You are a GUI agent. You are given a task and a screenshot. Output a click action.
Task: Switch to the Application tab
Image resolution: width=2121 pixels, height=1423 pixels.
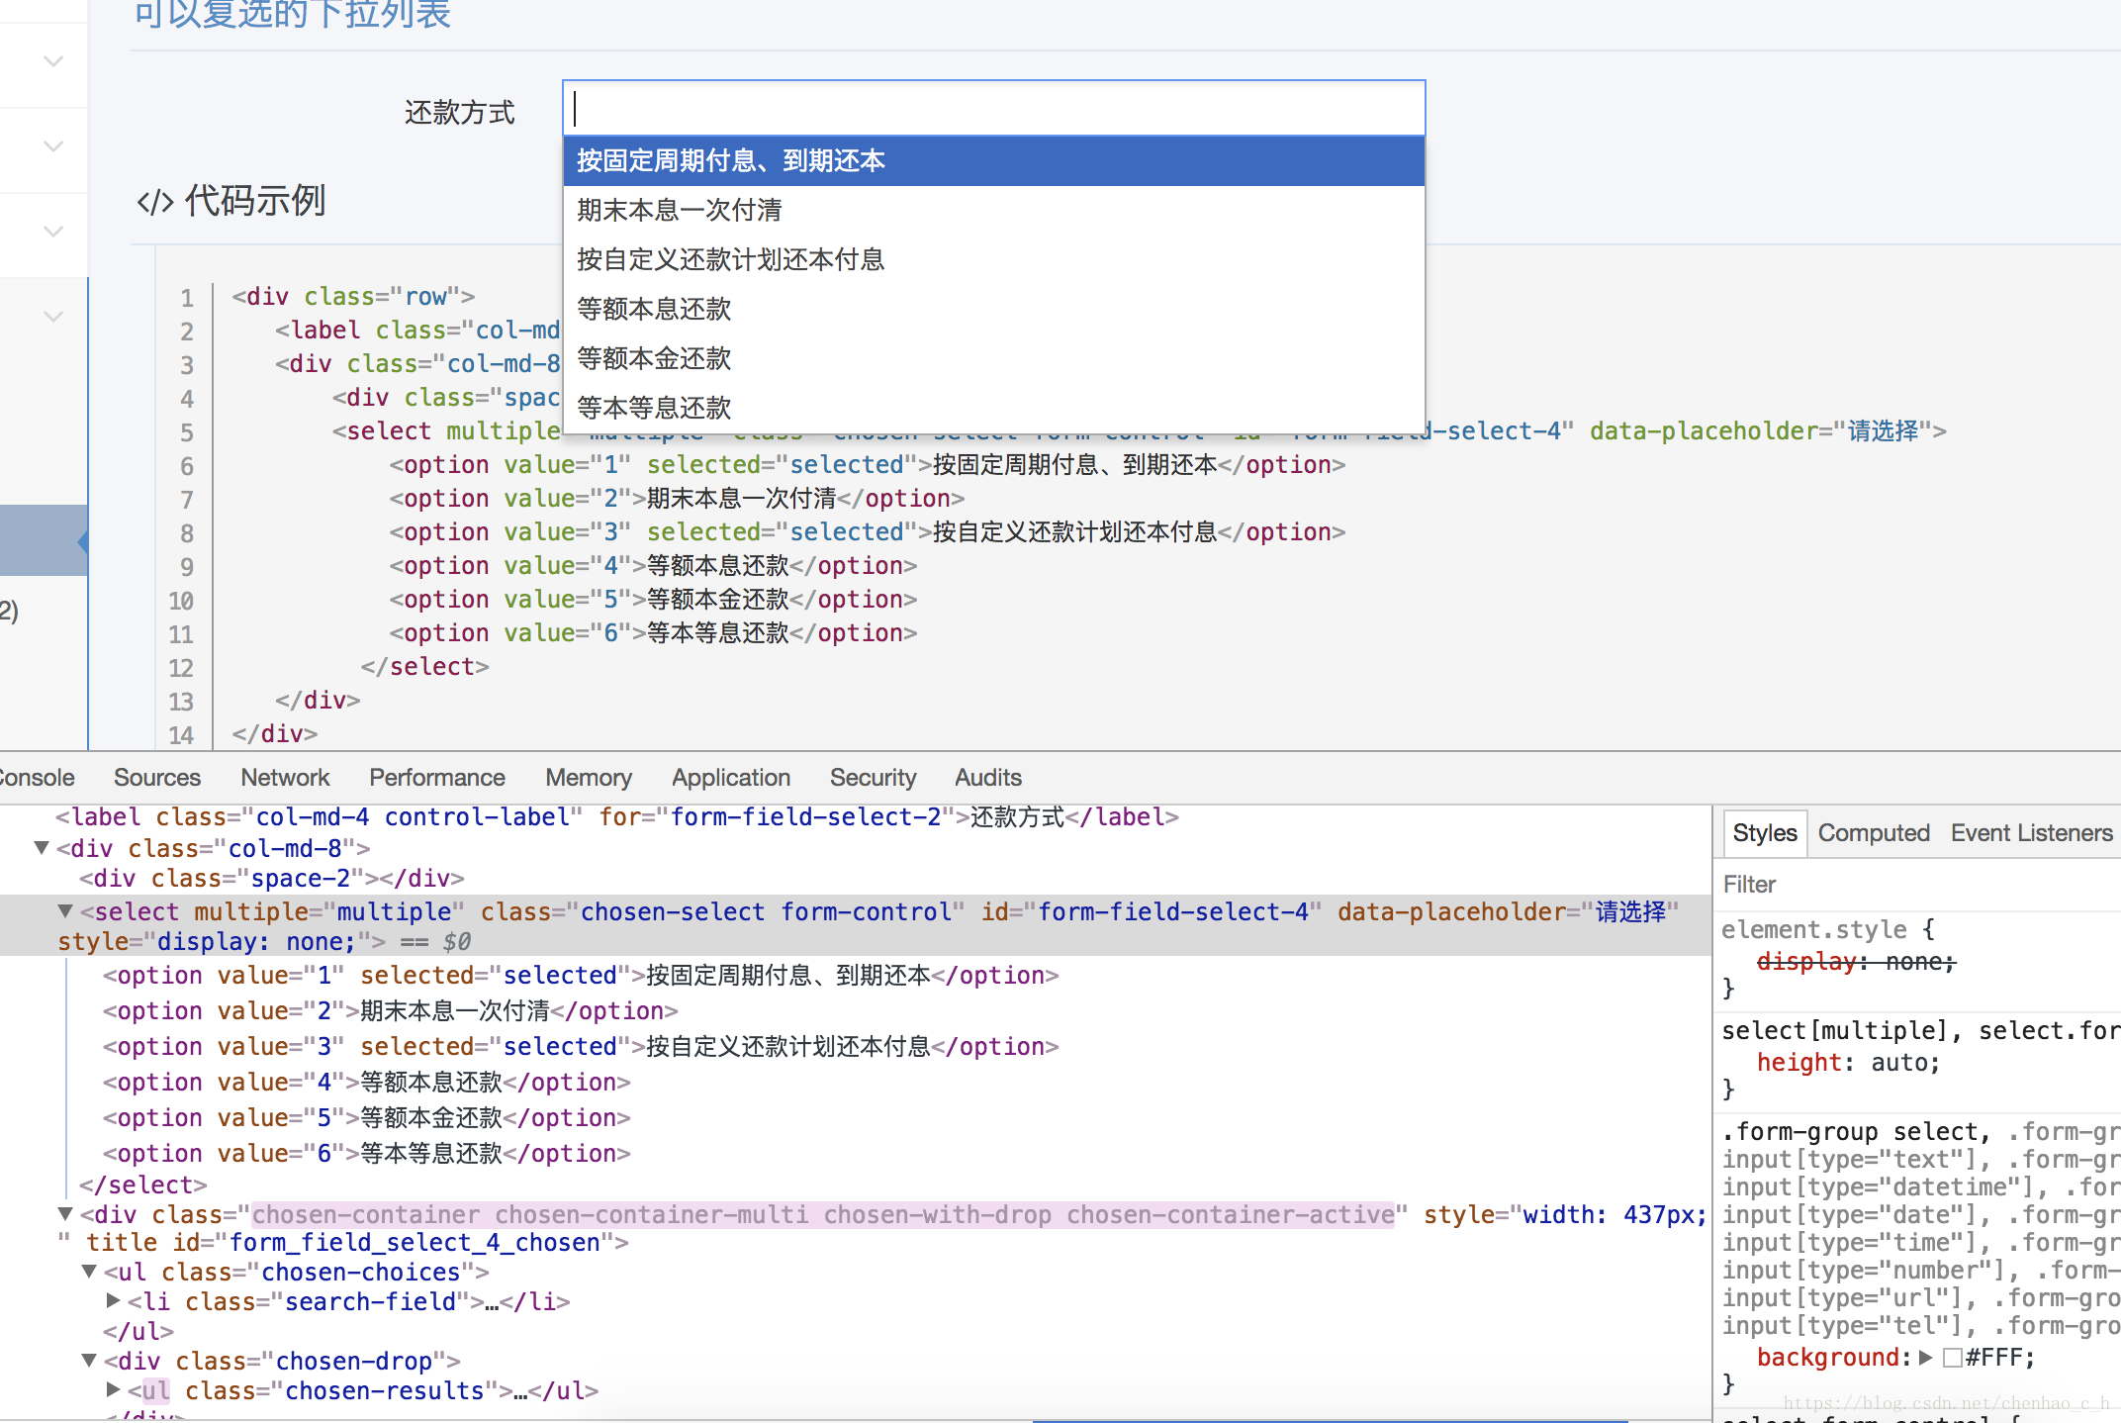point(731,778)
